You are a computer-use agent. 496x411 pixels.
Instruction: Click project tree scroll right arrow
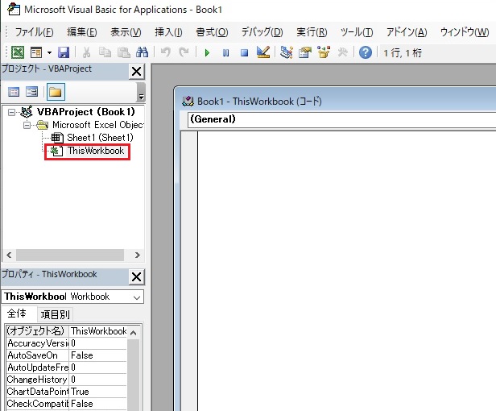pos(137,255)
